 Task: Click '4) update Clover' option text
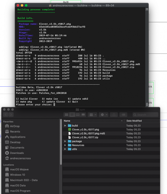(x=54, y=102)
